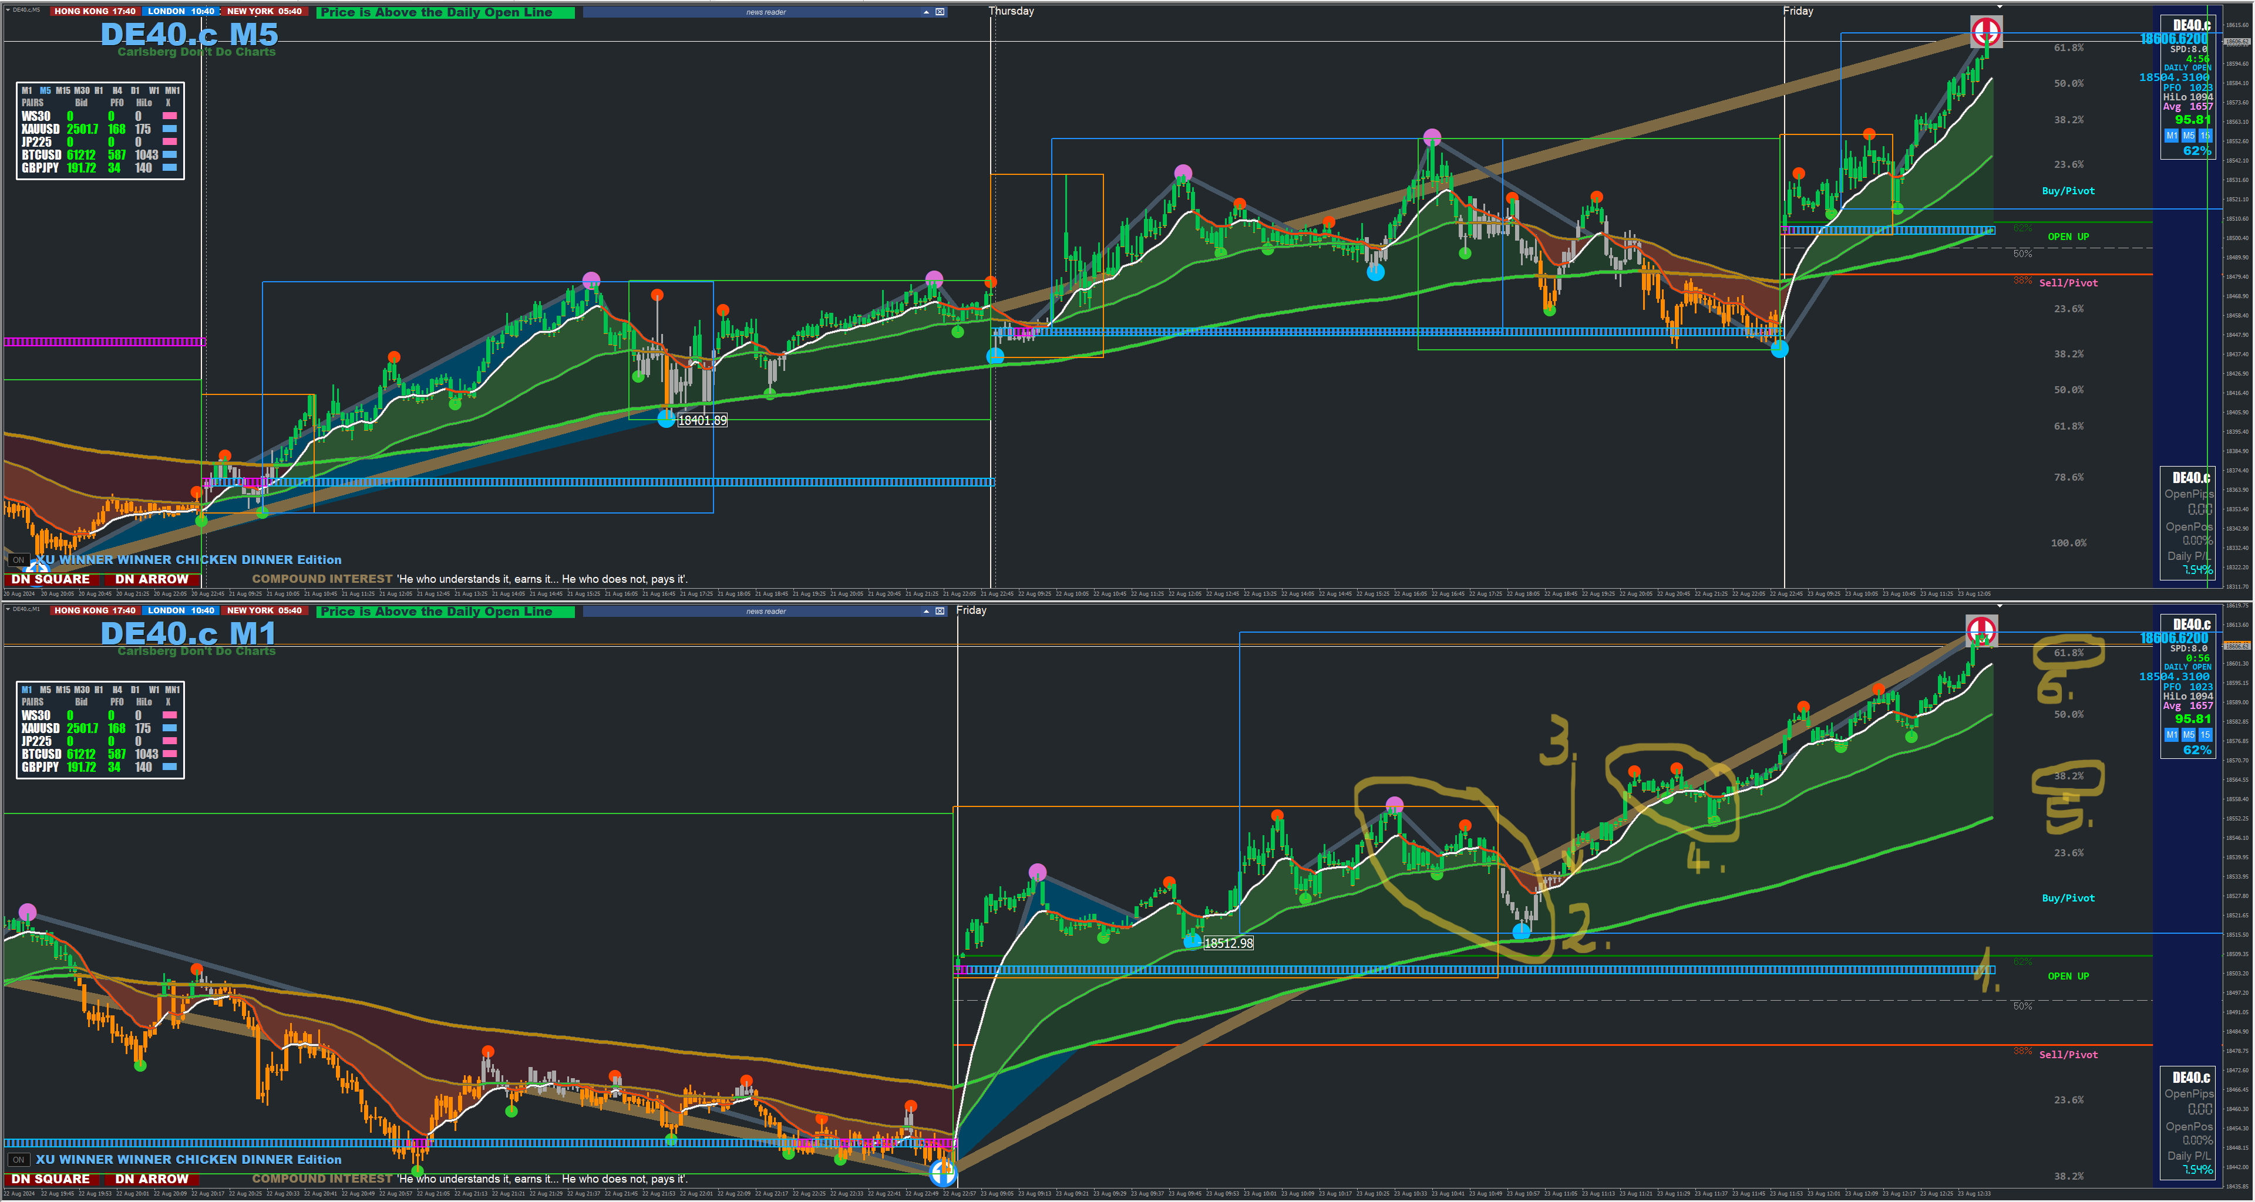This screenshot has width=2255, height=1202.
Task: Toggle DN SQUARE in the top chart
Action: tap(51, 579)
